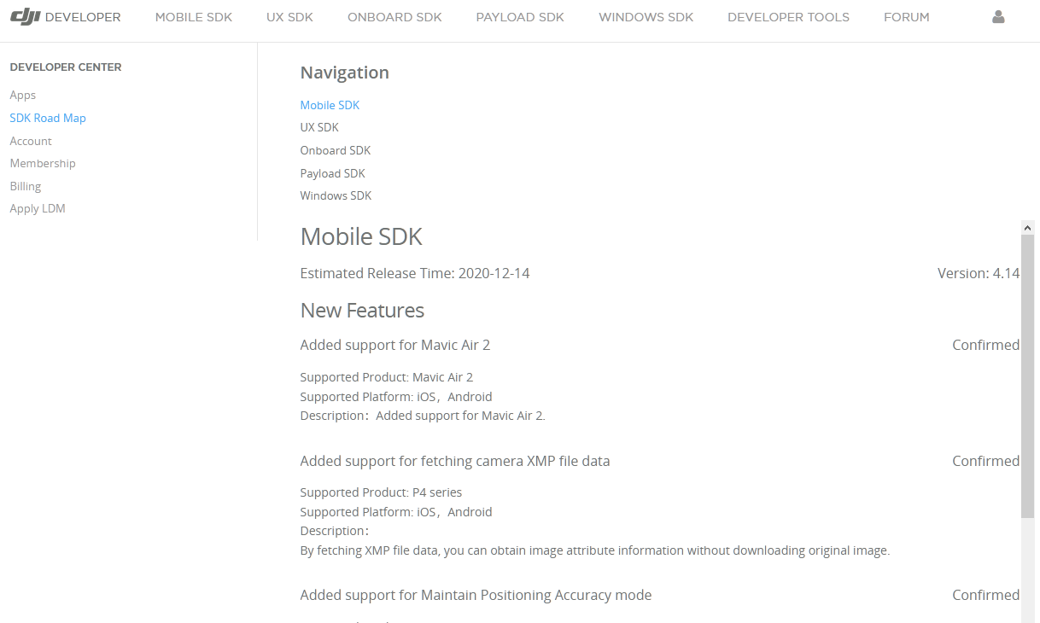
Task: Go to the Forum
Action: (x=907, y=17)
